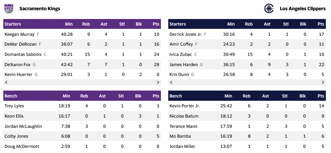Select Ivica Zubac in Clippers starters
Image resolution: width=331 pixels, height=153 pixels.
click(181, 54)
